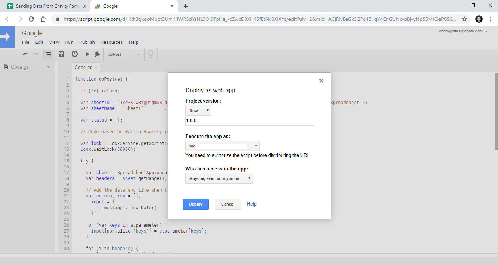Open the Project version dropdown

(x=198, y=111)
